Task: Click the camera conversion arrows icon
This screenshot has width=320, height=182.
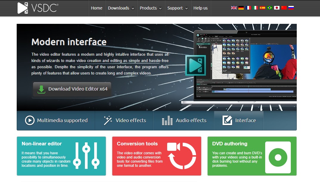Action: point(182,156)
